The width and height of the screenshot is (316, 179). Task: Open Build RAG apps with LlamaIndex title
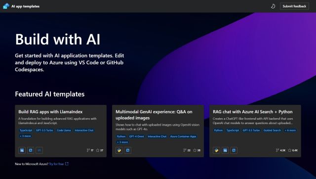(x=50, y=112)
